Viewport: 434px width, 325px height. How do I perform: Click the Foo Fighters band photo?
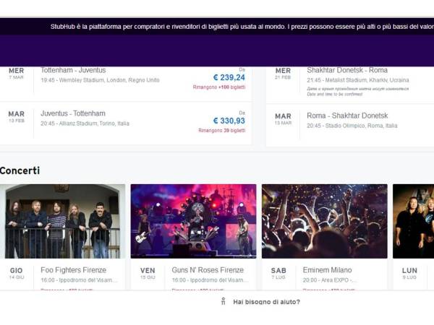click(62, 221)
